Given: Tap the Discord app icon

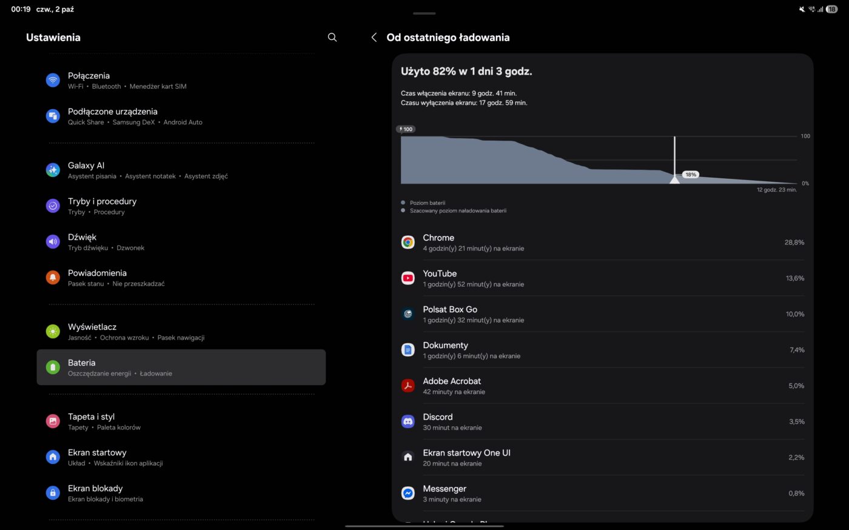Looking at the screenshot, I should [x=408, y=421].
